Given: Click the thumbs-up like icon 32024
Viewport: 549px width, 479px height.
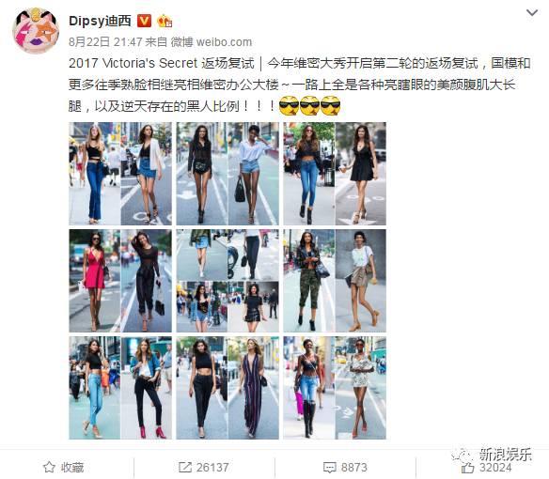Looking at the screenshot, I should [x=467, y=467].
